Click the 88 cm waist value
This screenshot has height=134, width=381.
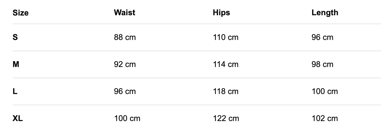pyautogui.click(x=125, y=37)
